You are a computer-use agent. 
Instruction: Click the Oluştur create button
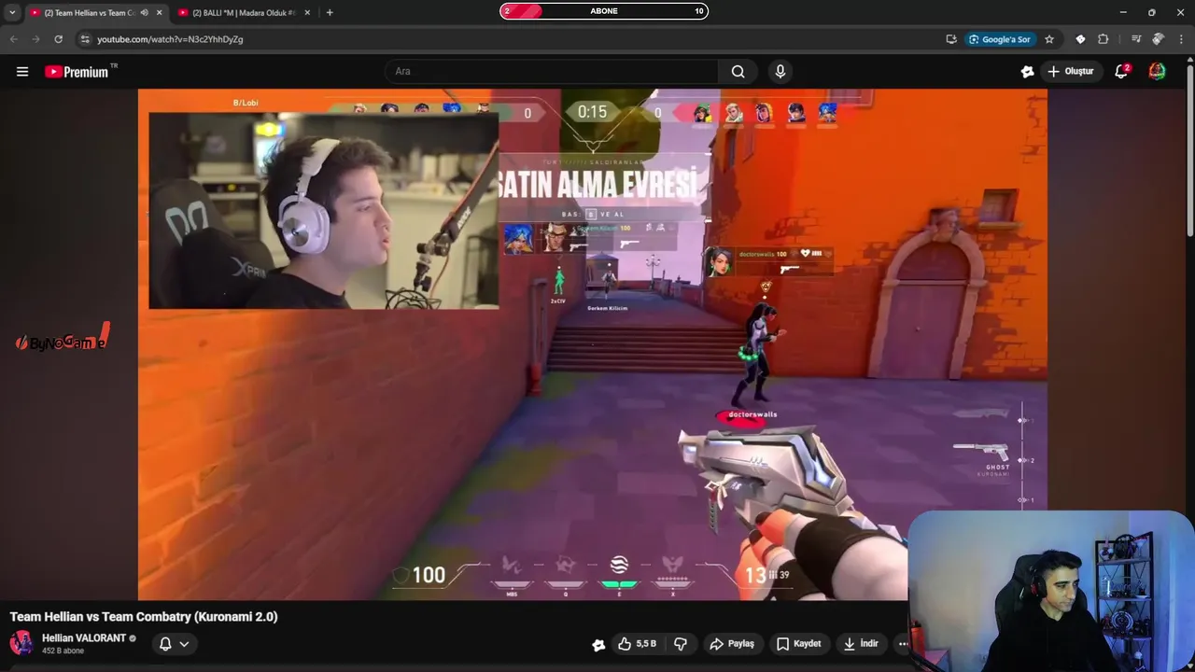(x=1071, y=71)
